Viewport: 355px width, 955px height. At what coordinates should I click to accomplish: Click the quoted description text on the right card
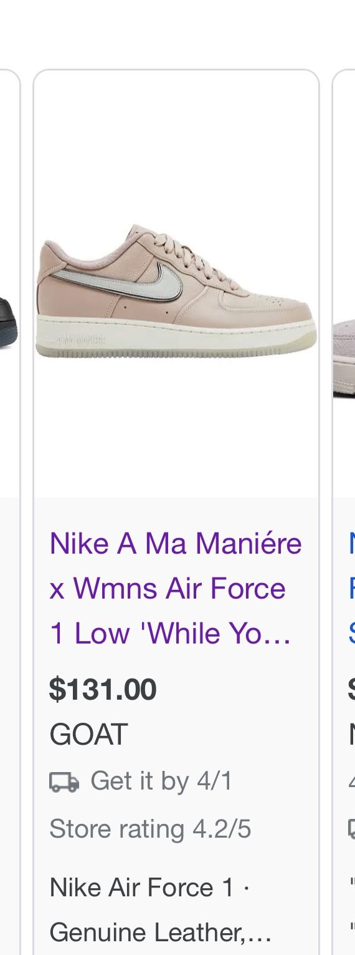[352, 910]
